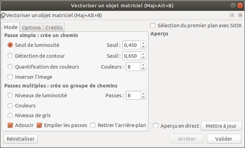
Task: Select Détection de contour radio button
Action: point(10,56)
